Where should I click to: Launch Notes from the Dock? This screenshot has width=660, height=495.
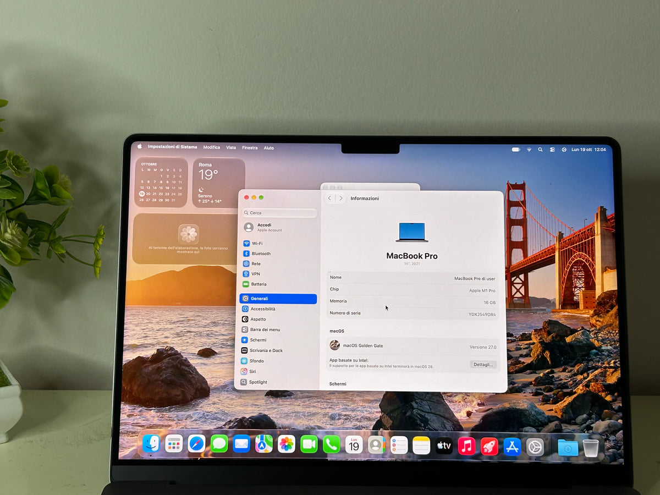421,445
